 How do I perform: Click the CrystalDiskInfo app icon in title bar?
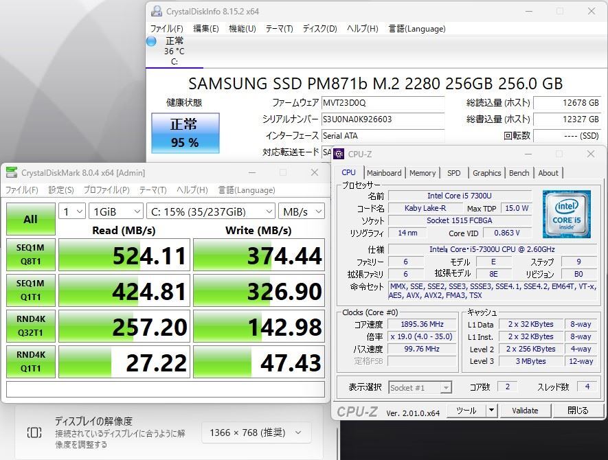point(157,11)
